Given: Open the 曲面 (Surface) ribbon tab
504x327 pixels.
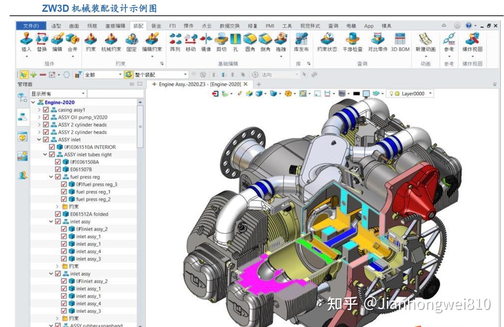Looking at the screenshot, I should pyautogui.click(x=74, y=26).
